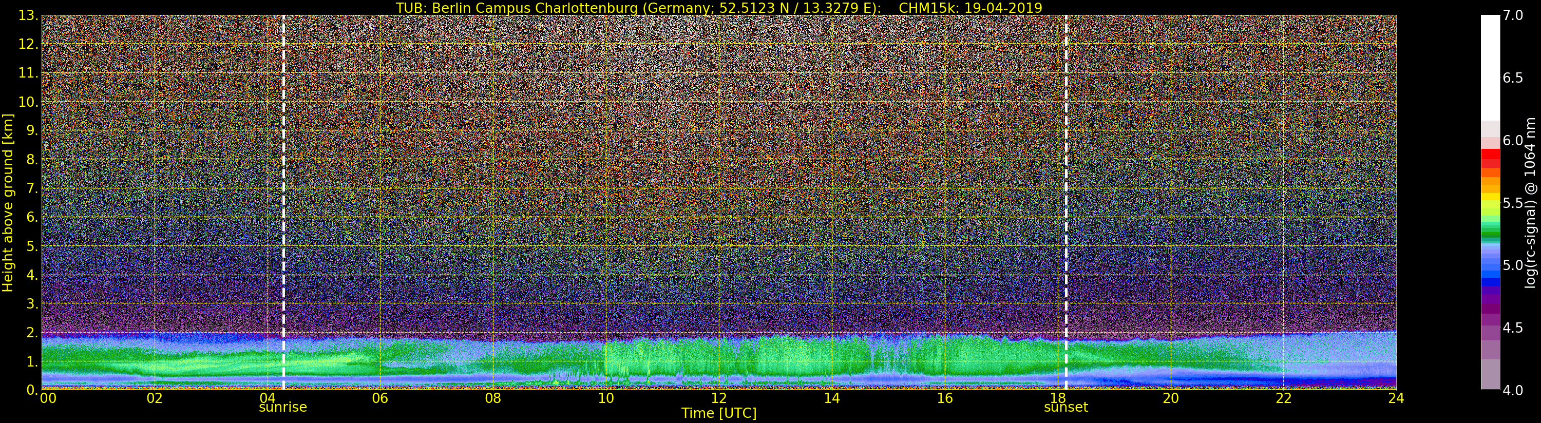Click the "08" time axis tick label
The height and width of the screenshot is (423, 1541).
[493, 398]
